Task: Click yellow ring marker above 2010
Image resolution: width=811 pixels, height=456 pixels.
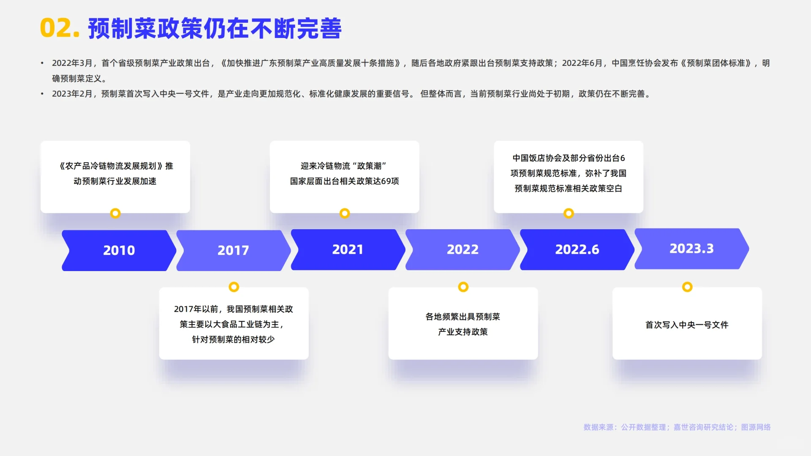Action: 115,213
